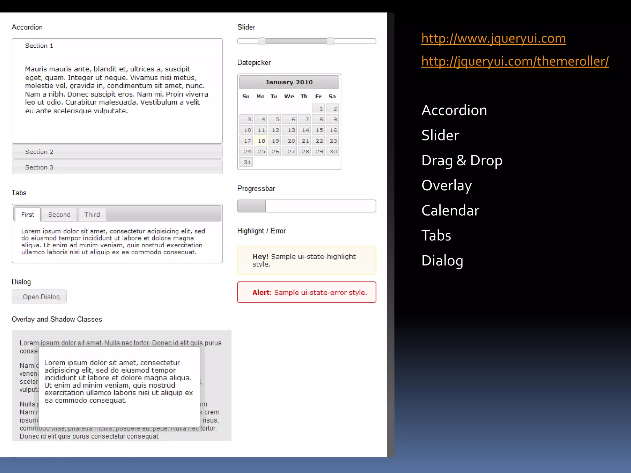
Task: Select January 30 in the datepicker
Action: [x=332, y=152]
